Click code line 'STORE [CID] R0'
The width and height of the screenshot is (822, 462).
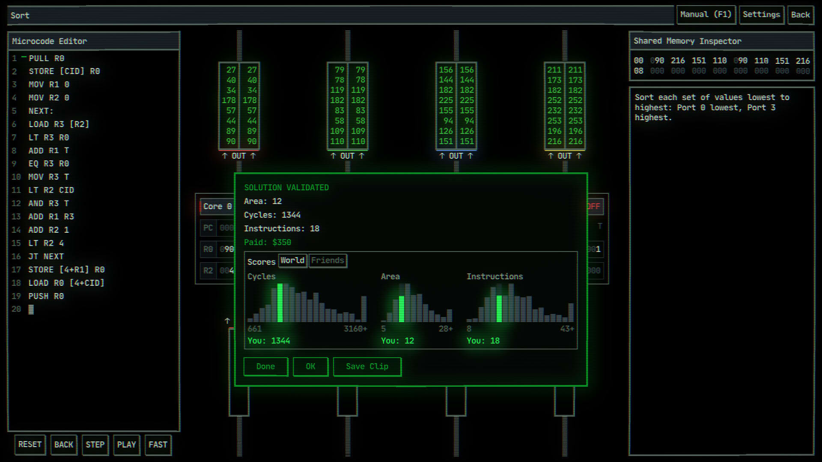point(64,71)
